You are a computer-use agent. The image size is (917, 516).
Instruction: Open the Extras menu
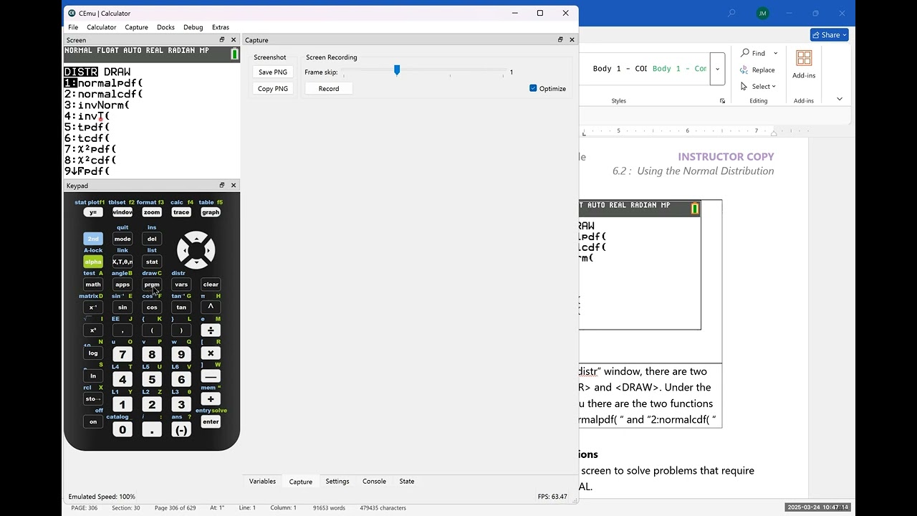click(221, 27)
